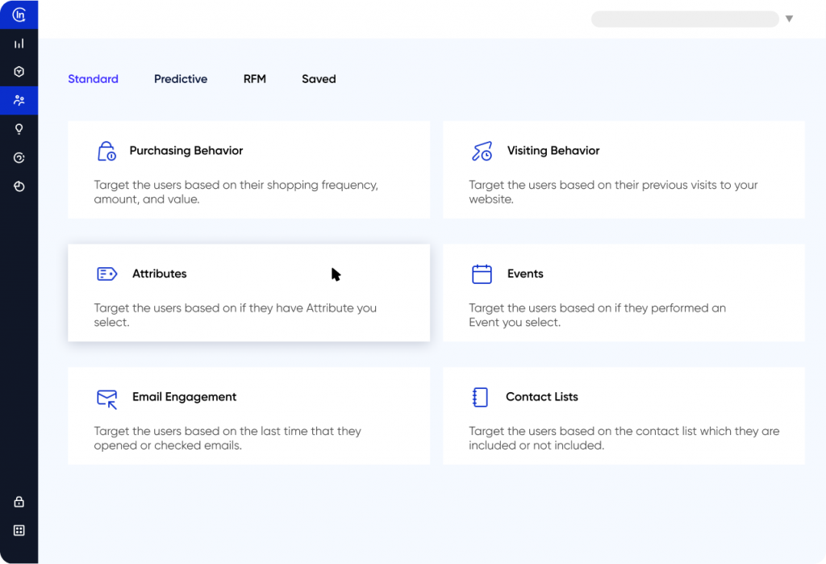
Task: Open the history clock icon in sidebar
Action: (19, 186)
